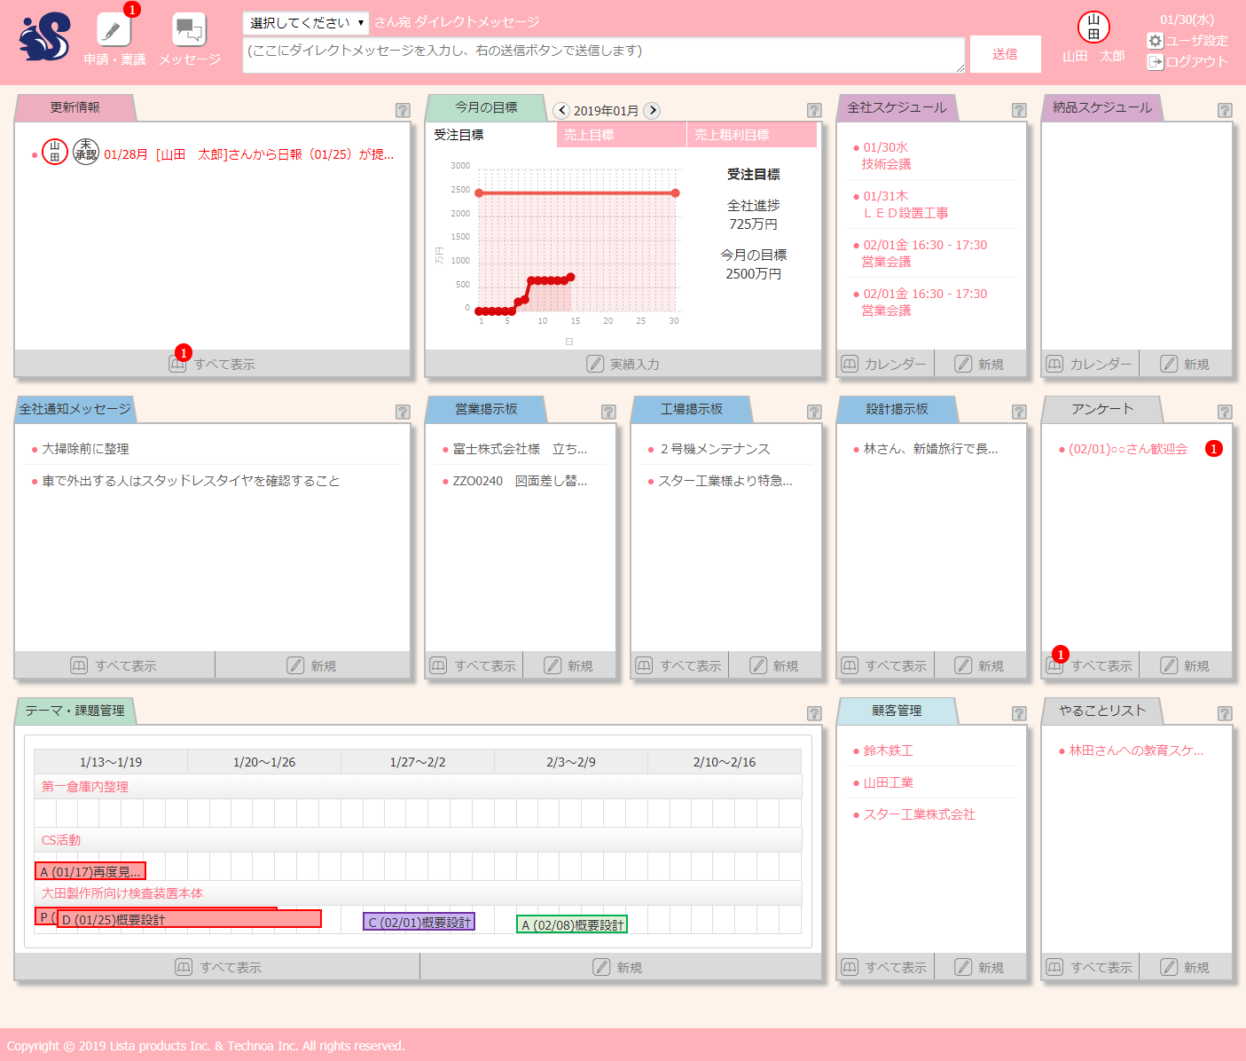The width and height of the screenshot is (1246, 1061).
Task: Open help icon on 更新情報 panel
Action: coord(403,111)
